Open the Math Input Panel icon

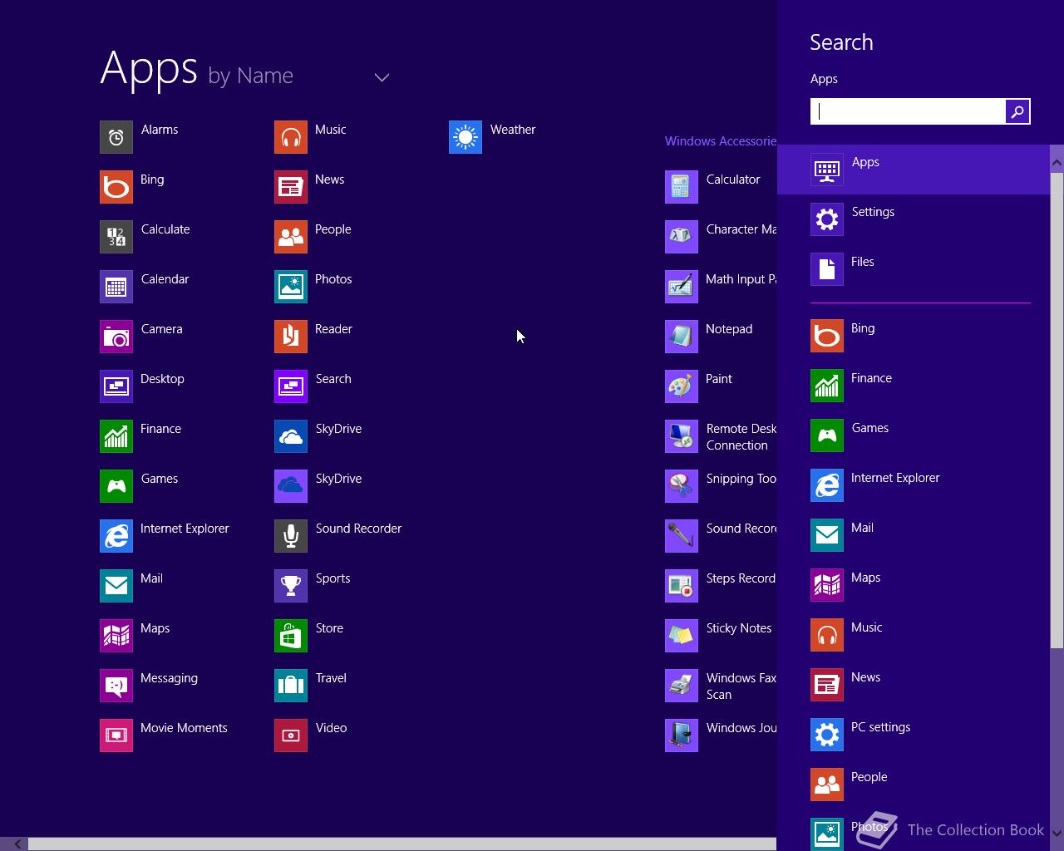tap(682, 287)
